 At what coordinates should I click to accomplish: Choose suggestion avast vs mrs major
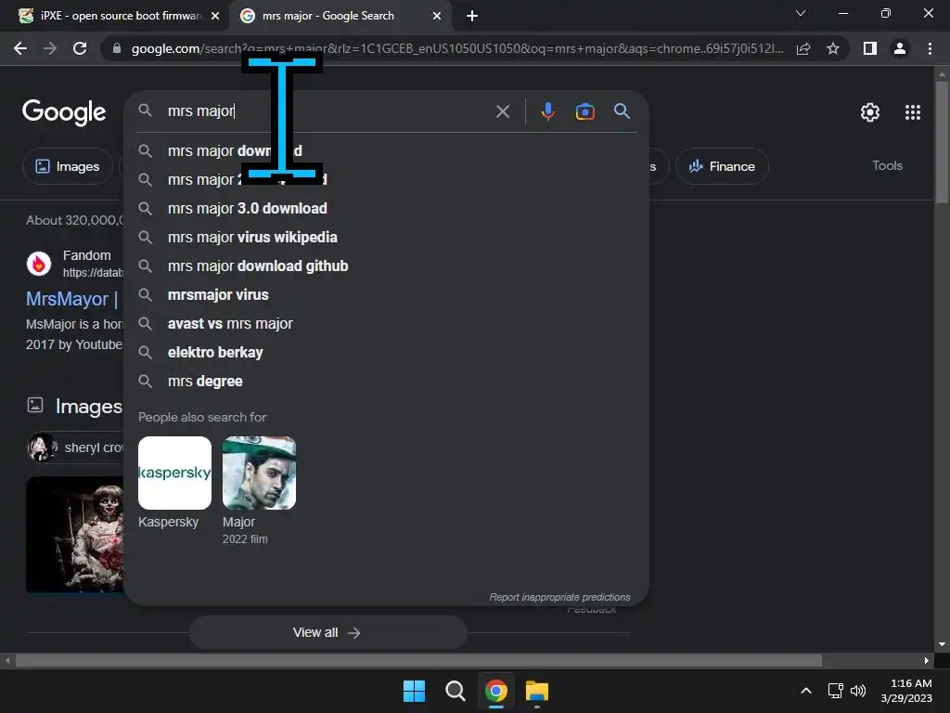[387, 324]
